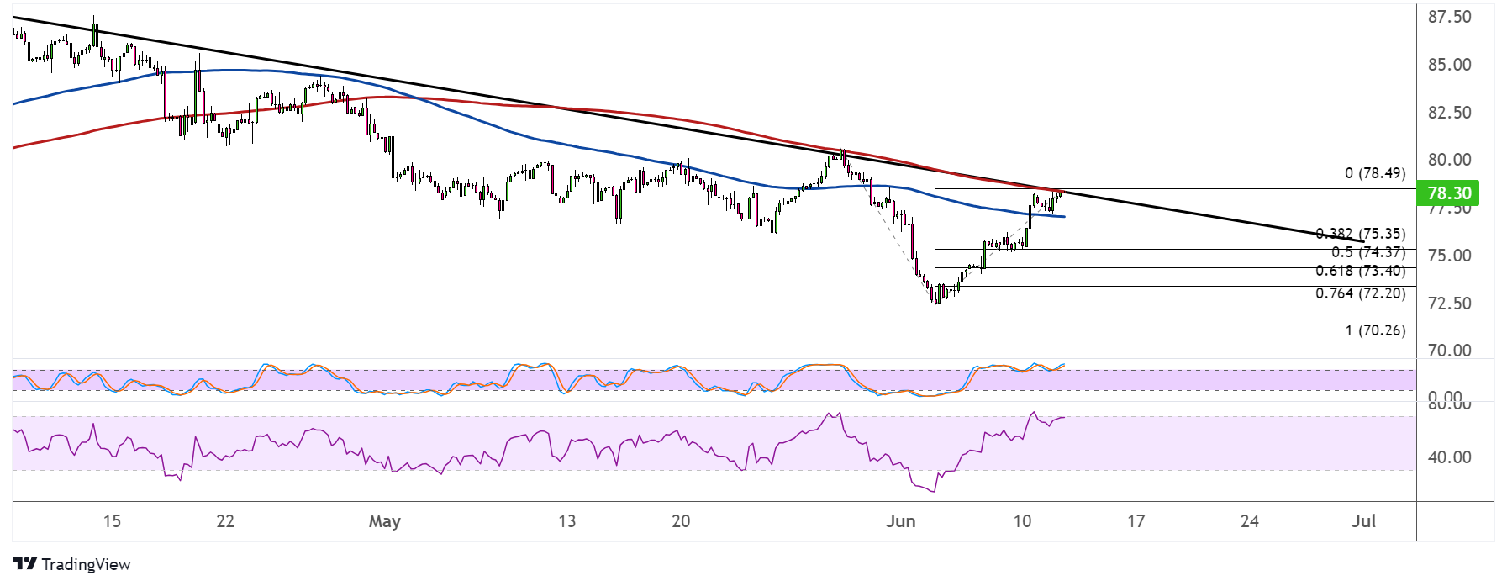Click the 70.00 price axis label
Screen dimensions: 1507x586
pos(1450,351)
